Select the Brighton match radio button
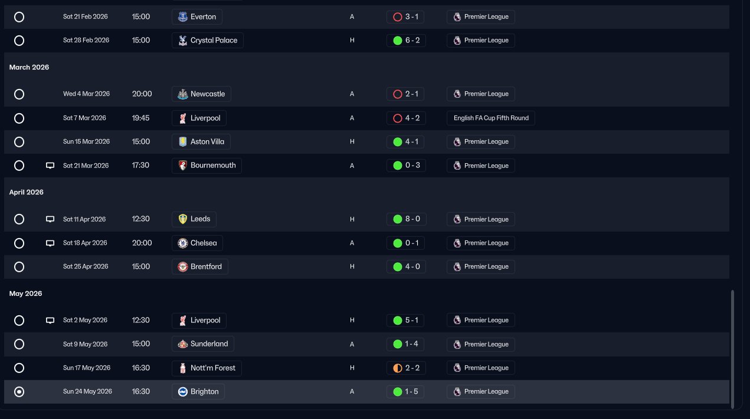 tap(19, 392)
